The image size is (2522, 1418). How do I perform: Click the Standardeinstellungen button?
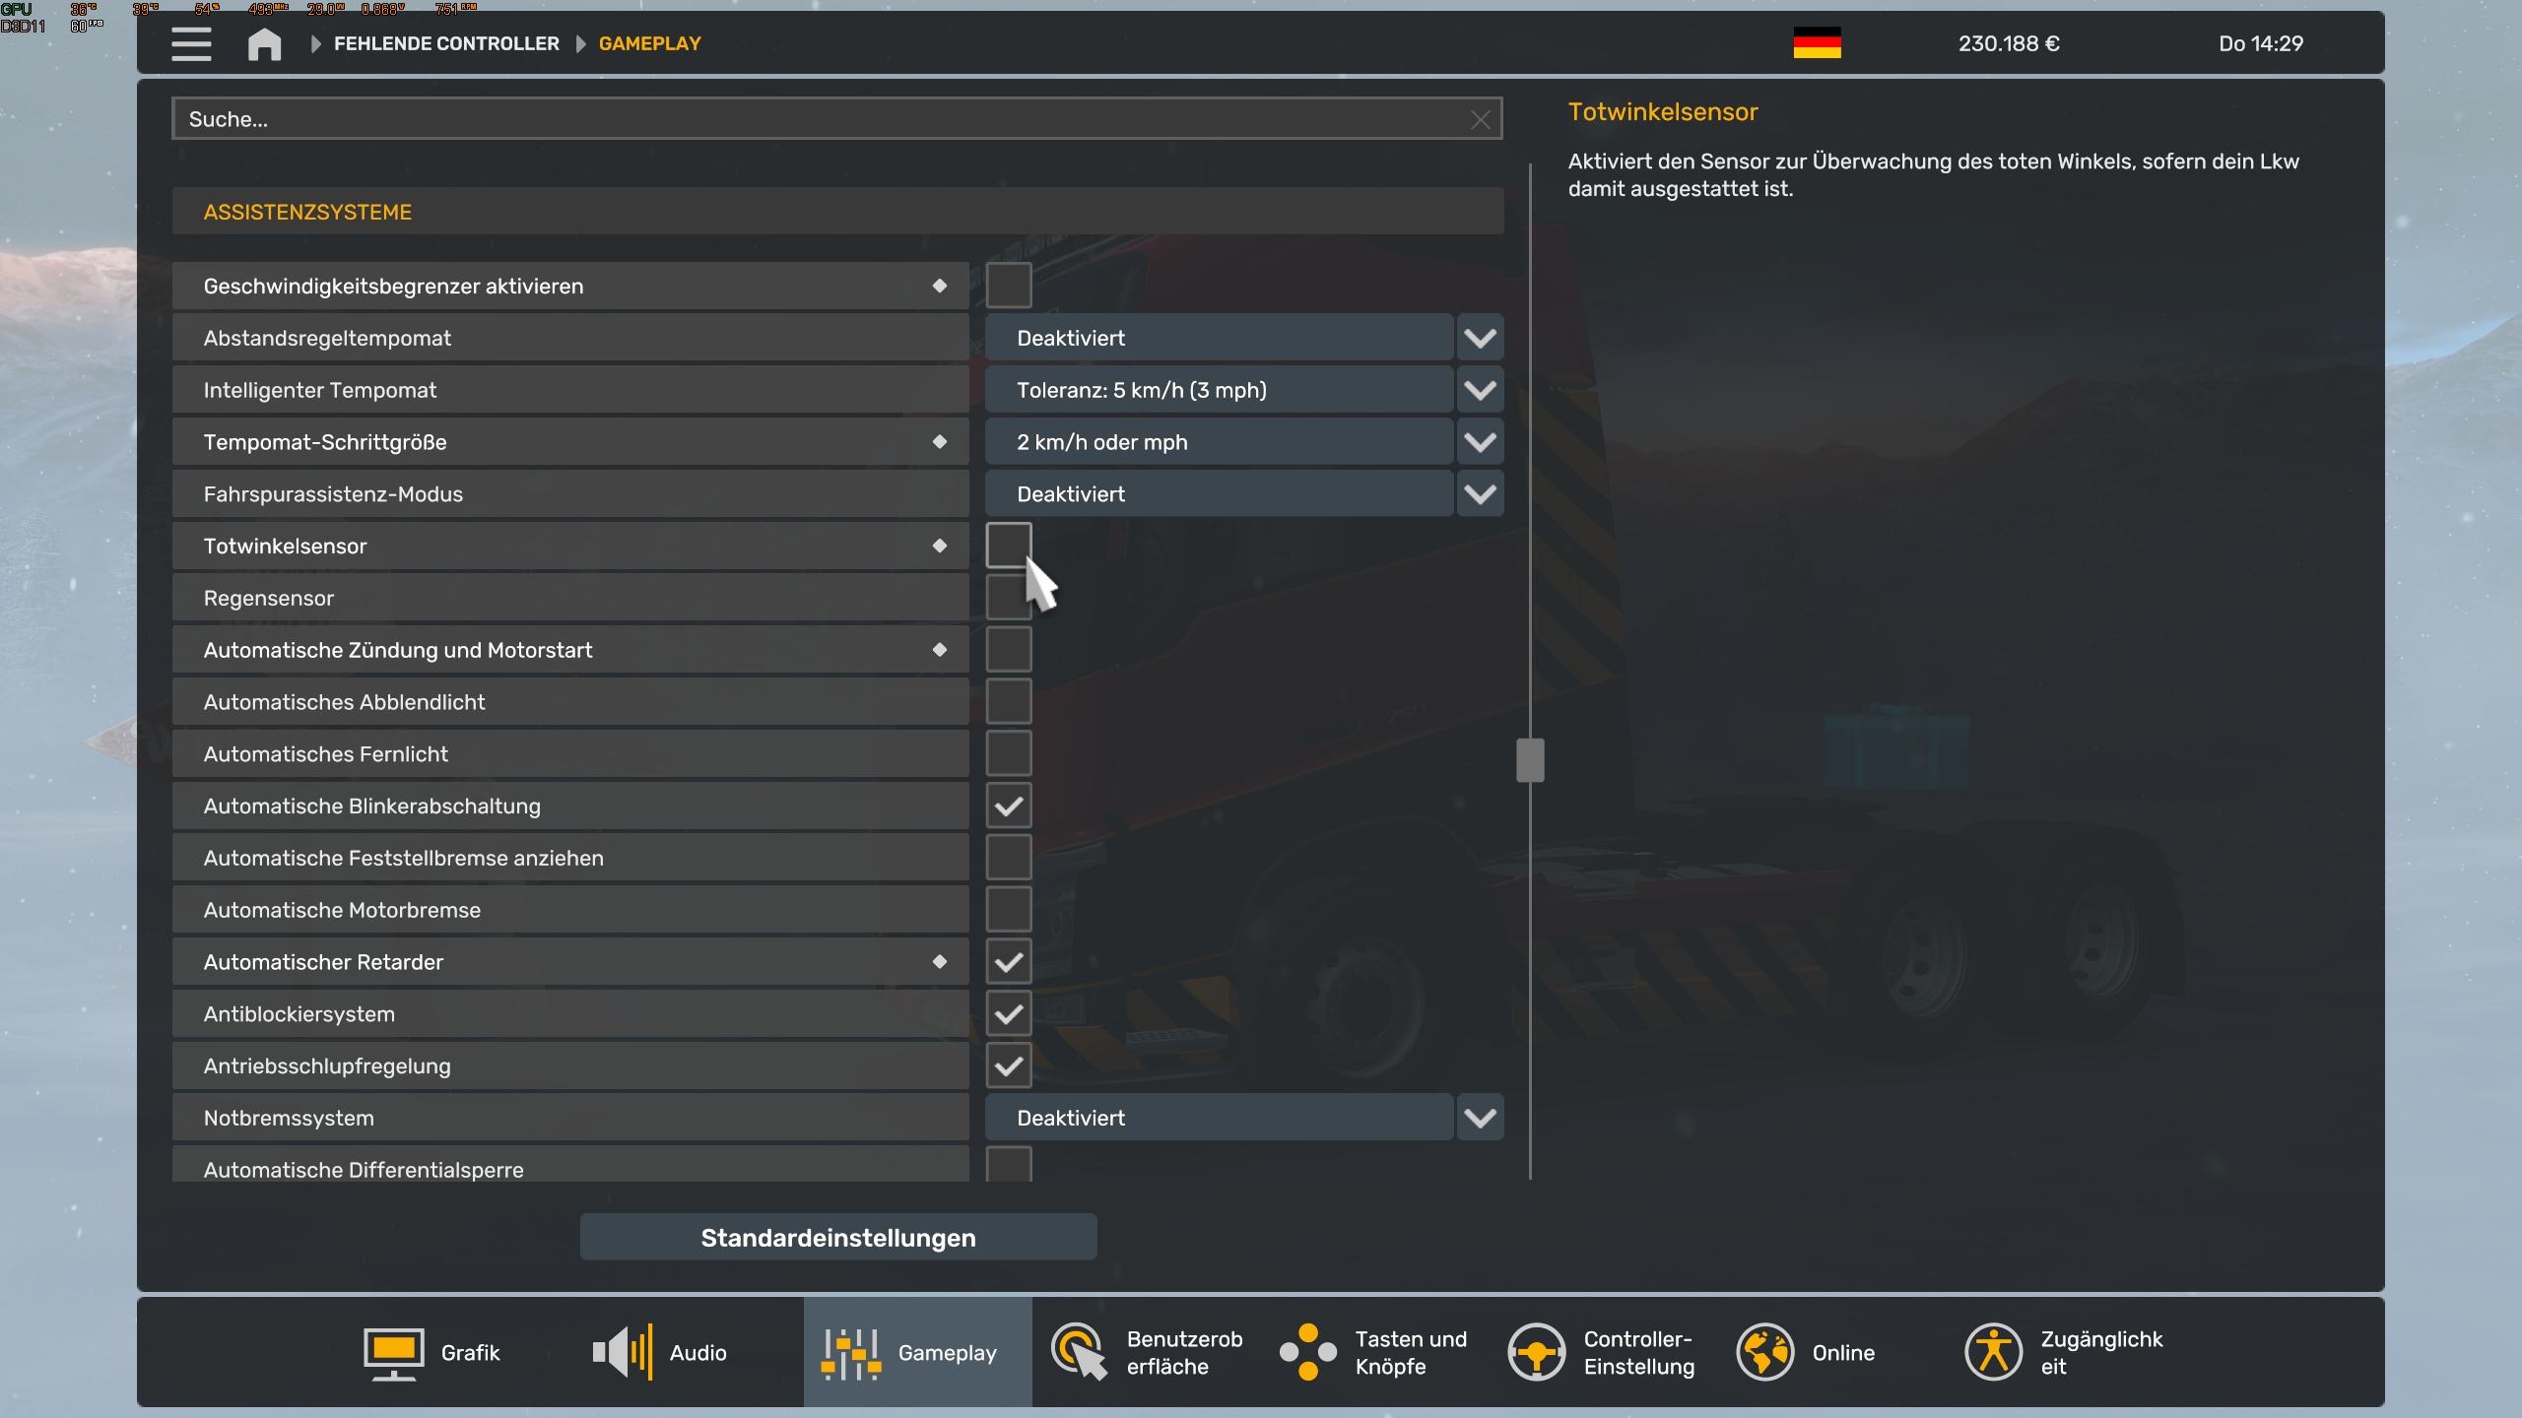click(837, 1238)
